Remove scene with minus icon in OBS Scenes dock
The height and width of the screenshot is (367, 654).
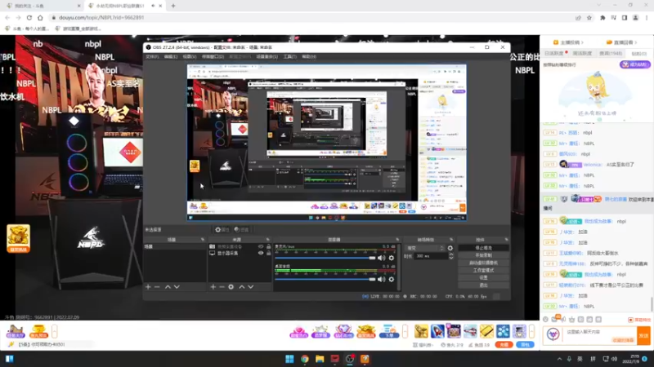click(x=157, y=287)
